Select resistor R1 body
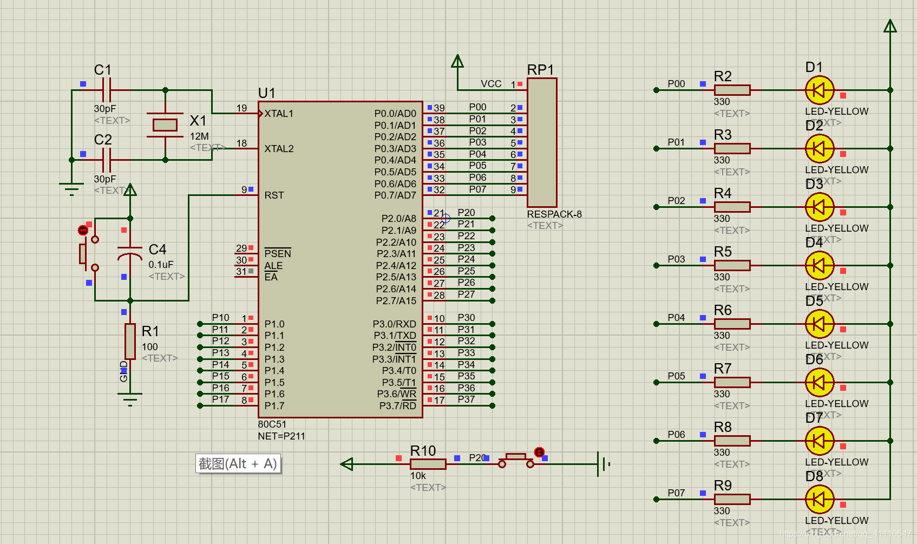The width and height of the screenshot is (917, 544). point(130,341)
